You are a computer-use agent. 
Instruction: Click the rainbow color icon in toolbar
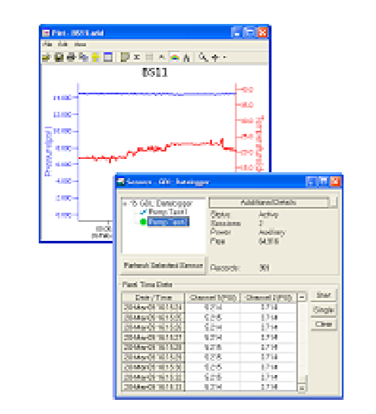(x=175, y=57)
